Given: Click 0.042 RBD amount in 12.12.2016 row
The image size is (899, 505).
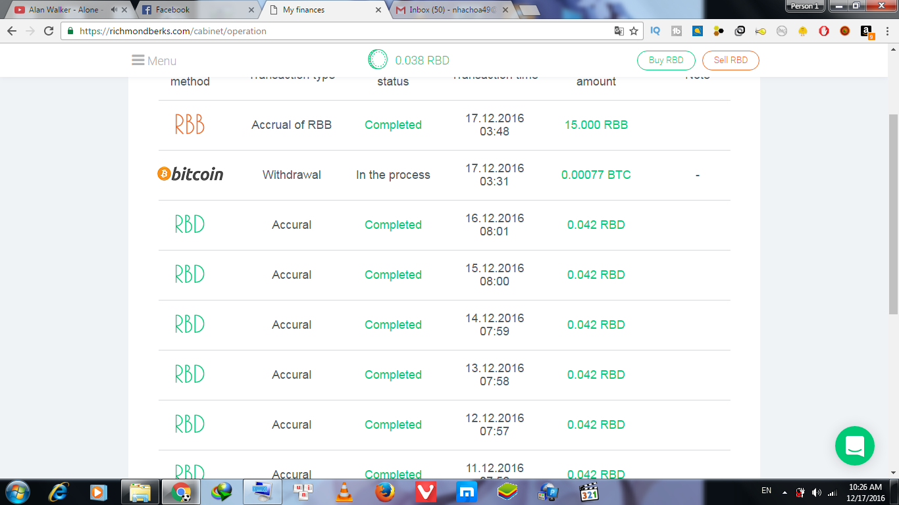Looking at the screenshot, I should 596,425.
